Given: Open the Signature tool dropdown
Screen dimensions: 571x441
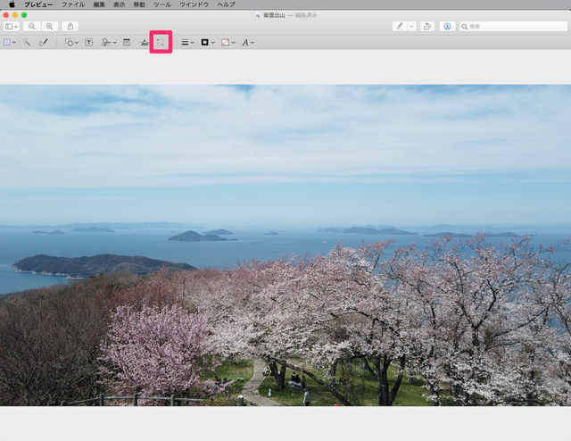Looking at the screenshot, I should (108, 42).
